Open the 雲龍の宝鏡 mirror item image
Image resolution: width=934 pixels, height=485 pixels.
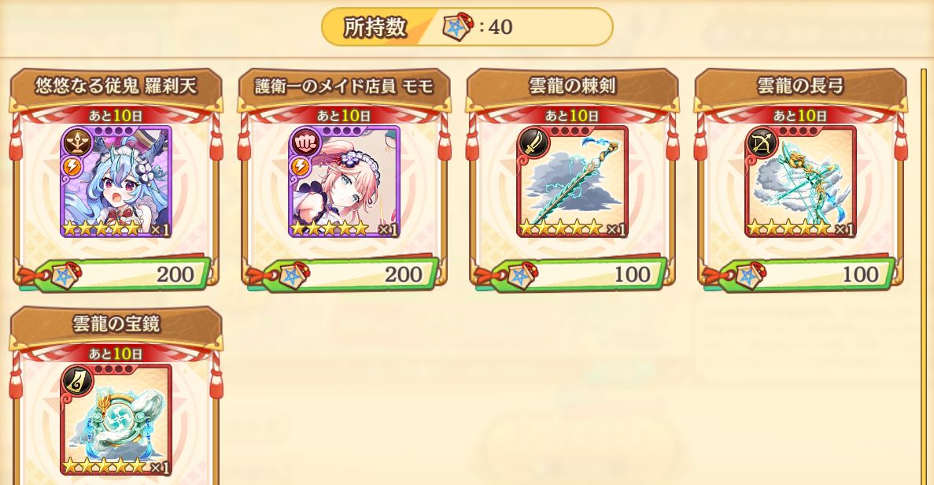(116, 420)
